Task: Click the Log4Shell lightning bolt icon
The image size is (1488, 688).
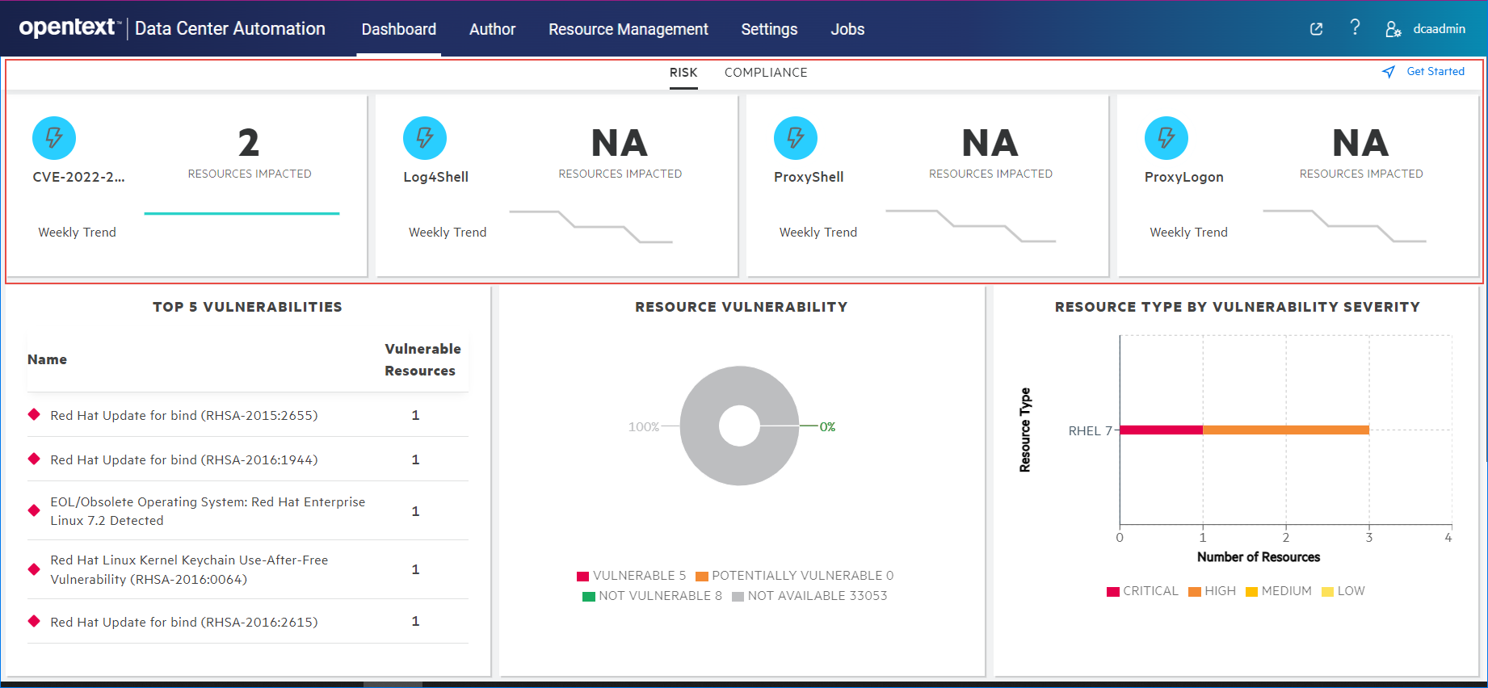Action: point(425,138)
